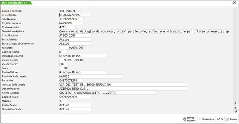Go to previous page with double up chevron
The height and width of the screenshot is (124, 239).
tap(235, 103)
